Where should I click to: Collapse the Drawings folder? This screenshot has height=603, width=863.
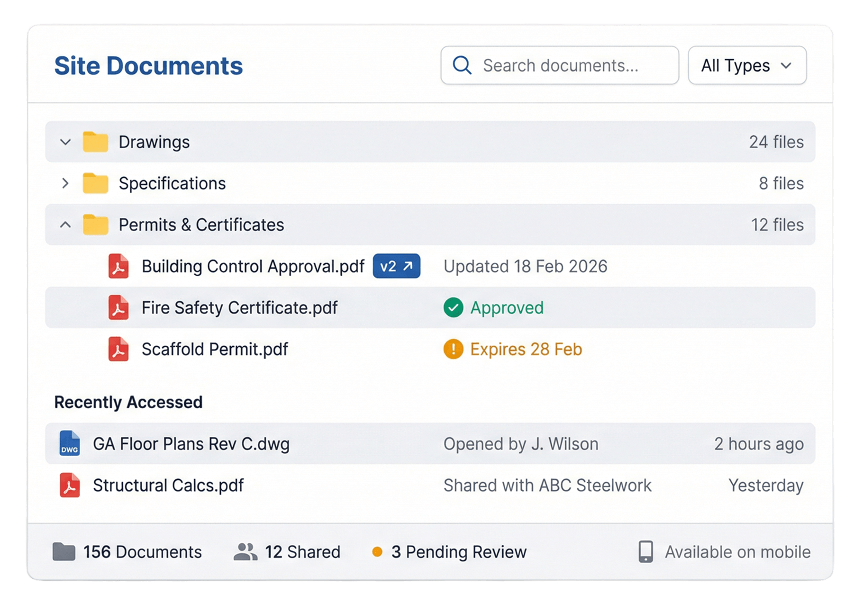(65, 142)
